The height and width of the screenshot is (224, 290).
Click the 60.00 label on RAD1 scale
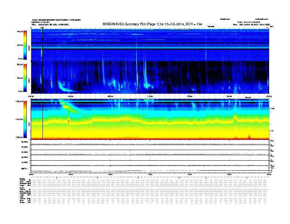pyautogui.click(x=20, y=64)
